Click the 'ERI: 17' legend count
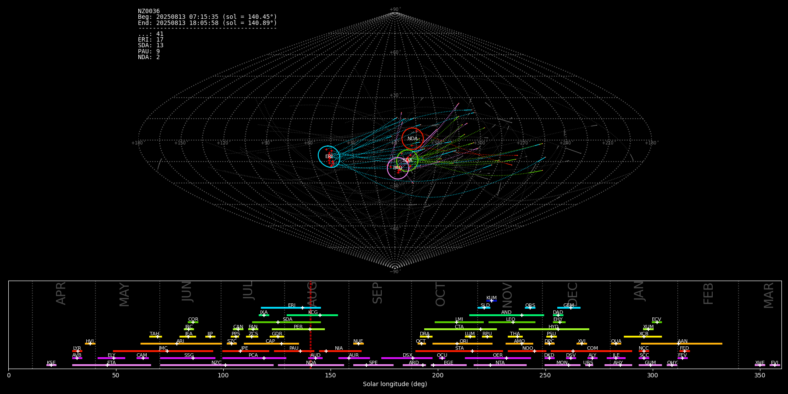This screenshot has height=394, width=788. point(151,40)
